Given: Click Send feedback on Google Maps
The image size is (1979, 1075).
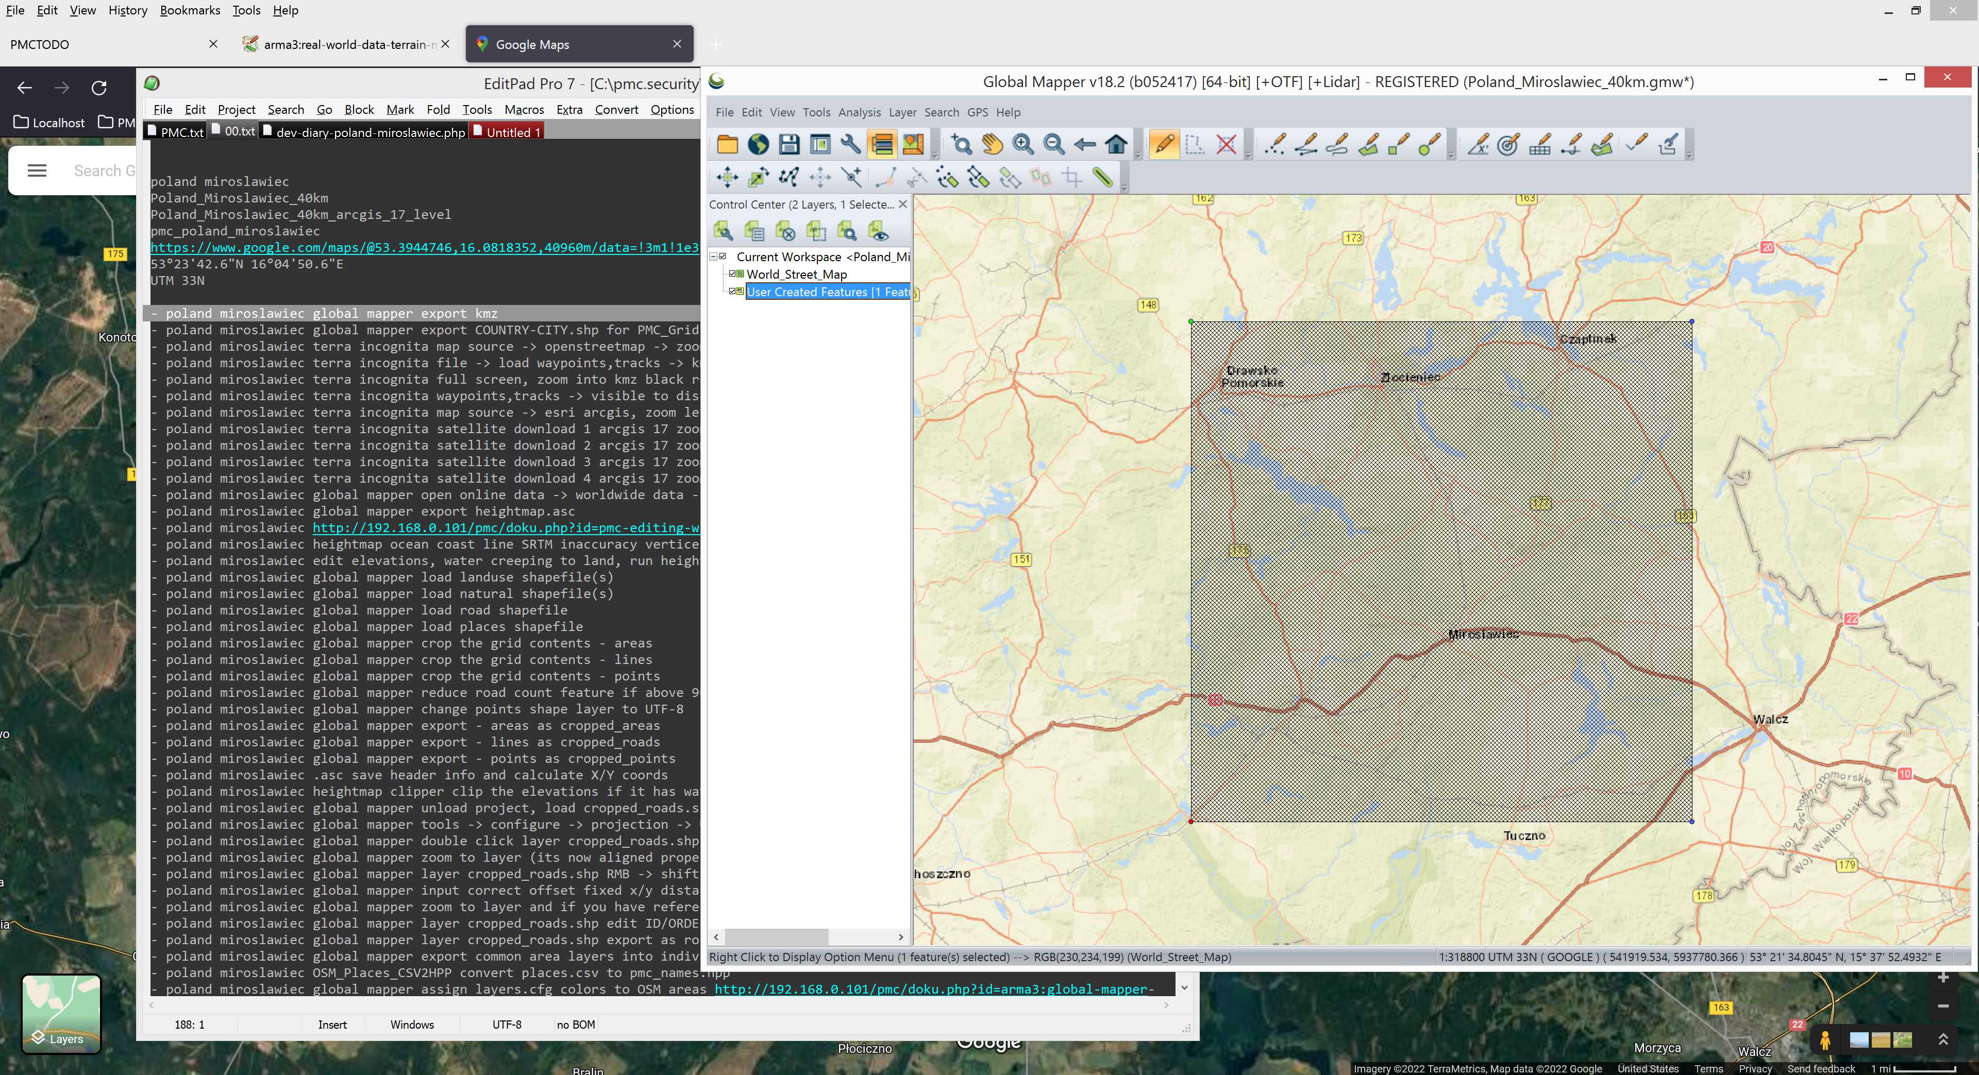Looking at the screenshot, I should pos(1821,1068).
